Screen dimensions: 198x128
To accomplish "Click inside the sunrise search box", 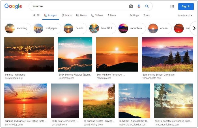I will click(x=79, y=6).
